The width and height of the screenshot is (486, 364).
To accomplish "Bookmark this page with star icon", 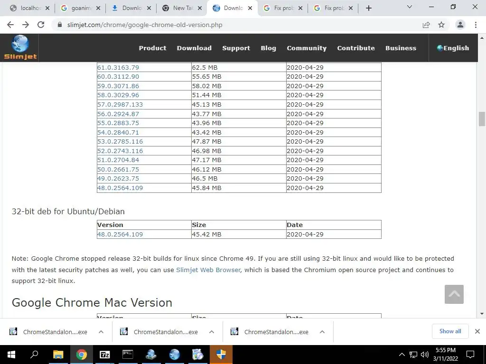I will click(x=441, y=25).
